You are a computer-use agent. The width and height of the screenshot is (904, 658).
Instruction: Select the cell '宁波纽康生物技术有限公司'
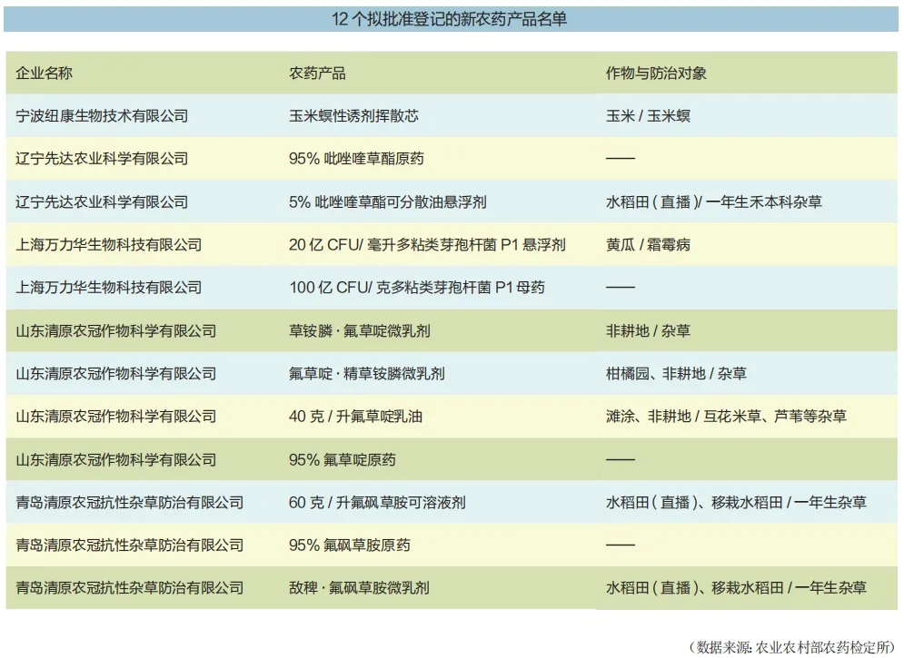[102, 115]
